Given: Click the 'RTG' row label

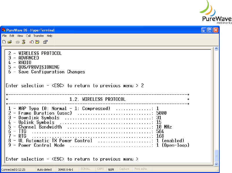Looking at the screenshot, I should 22,136.
